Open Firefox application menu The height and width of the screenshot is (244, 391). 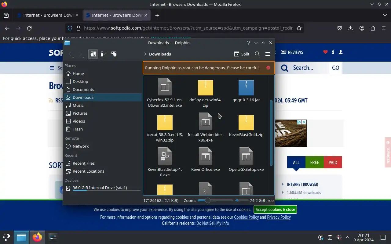coord(384,28)
